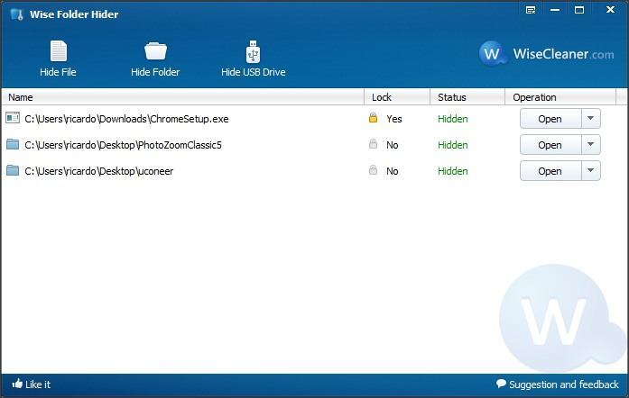Click the Operation column header
The image size is (629, 398).
click(x=560, y=97)
